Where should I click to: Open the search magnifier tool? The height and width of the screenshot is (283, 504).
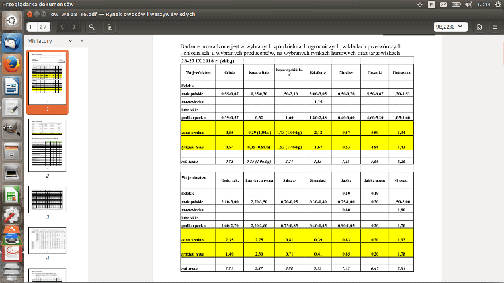91,27
